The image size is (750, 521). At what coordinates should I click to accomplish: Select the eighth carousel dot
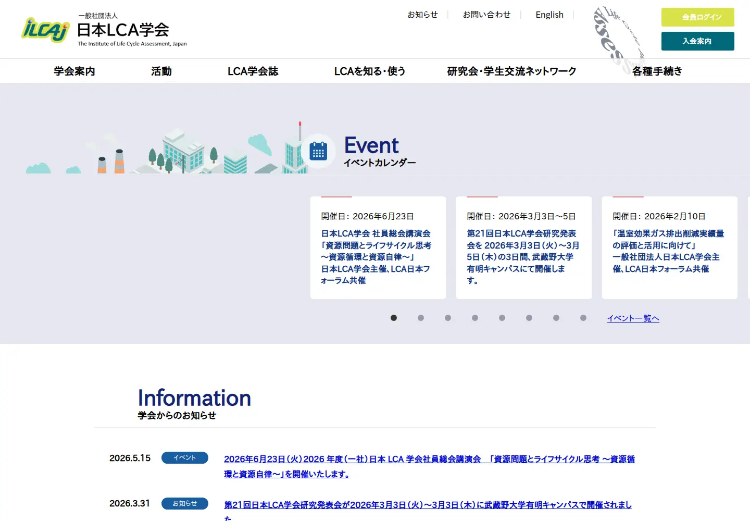pos(583,318)
